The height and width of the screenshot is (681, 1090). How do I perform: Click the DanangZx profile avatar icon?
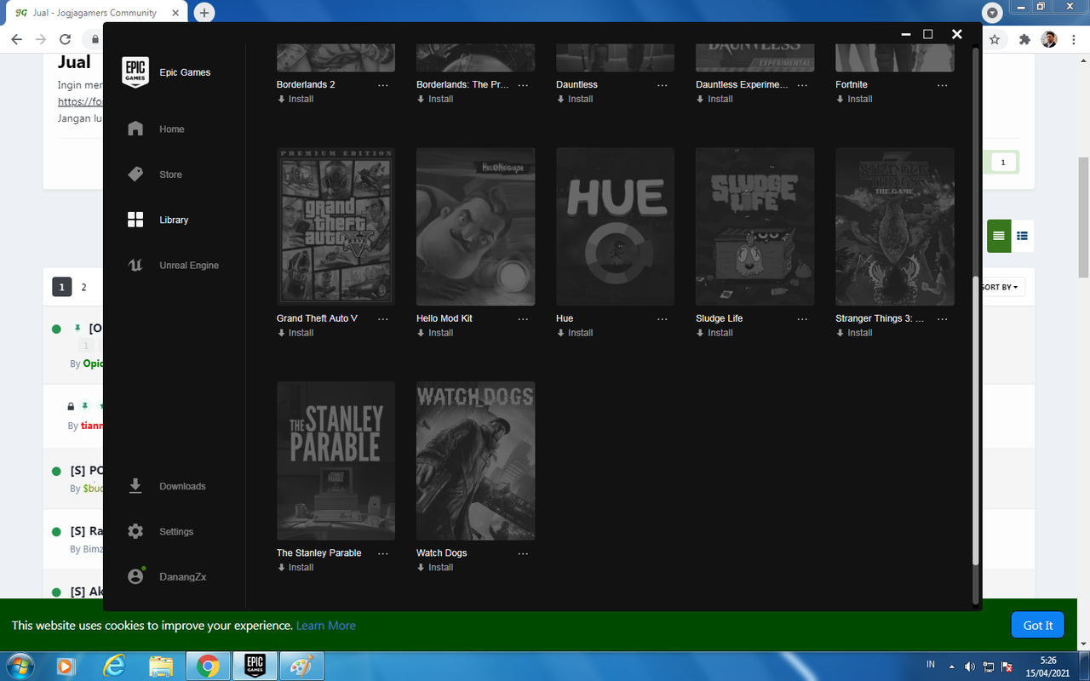[135, 576]
